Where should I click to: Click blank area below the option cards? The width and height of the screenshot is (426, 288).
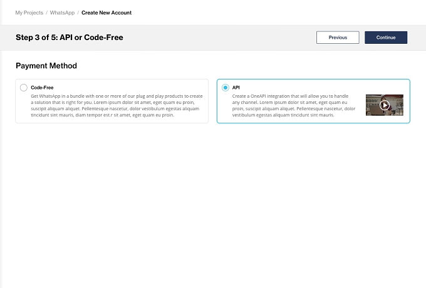coord(213,203)
